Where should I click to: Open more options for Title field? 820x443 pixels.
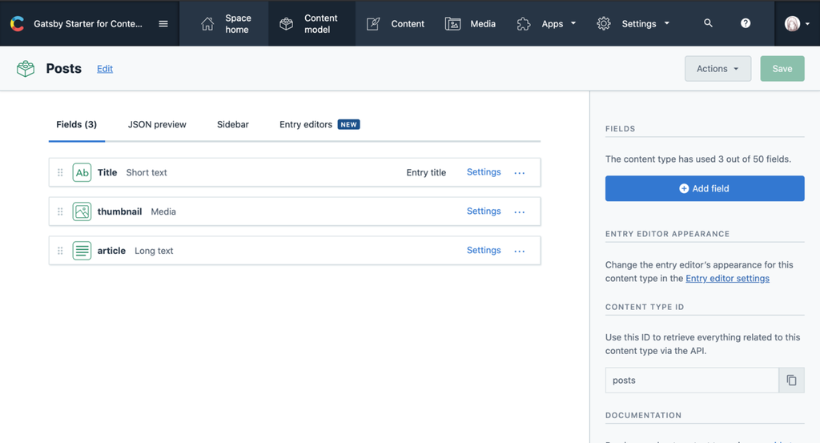coord(520,173)
